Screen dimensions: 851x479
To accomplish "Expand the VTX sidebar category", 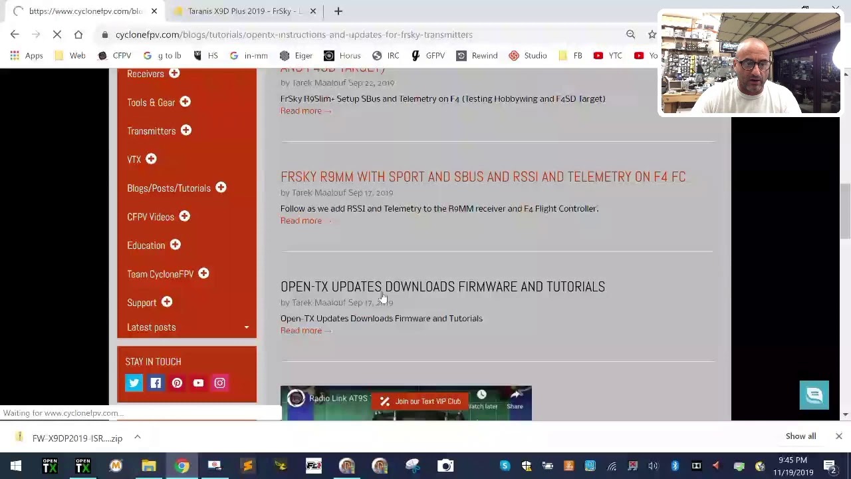I will 151,159.
